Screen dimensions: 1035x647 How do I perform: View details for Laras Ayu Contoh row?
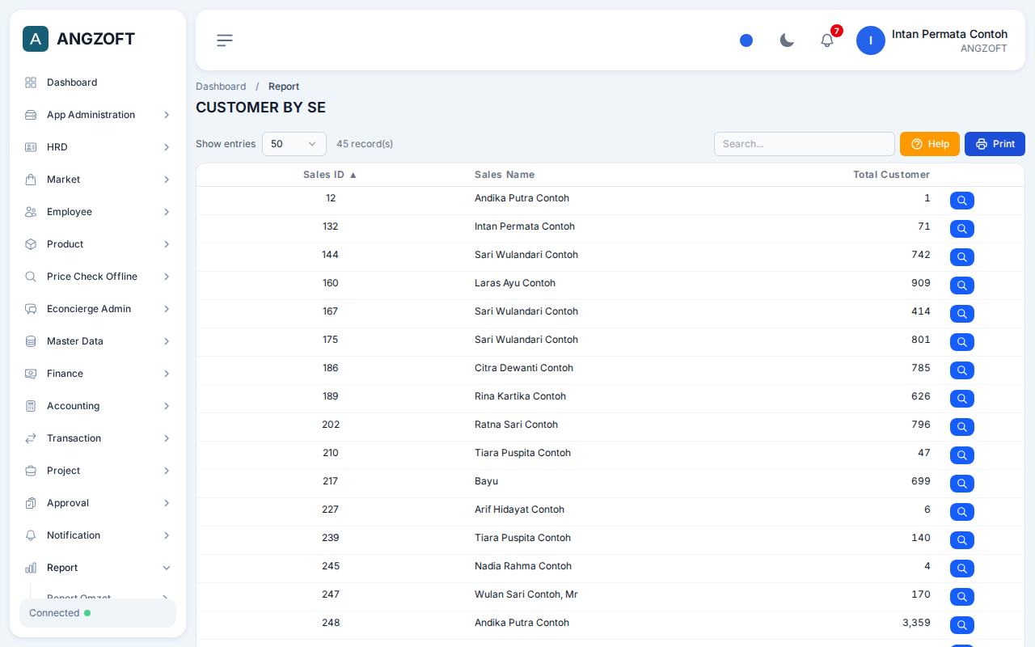pyautogui.click(x=962, y=285)
